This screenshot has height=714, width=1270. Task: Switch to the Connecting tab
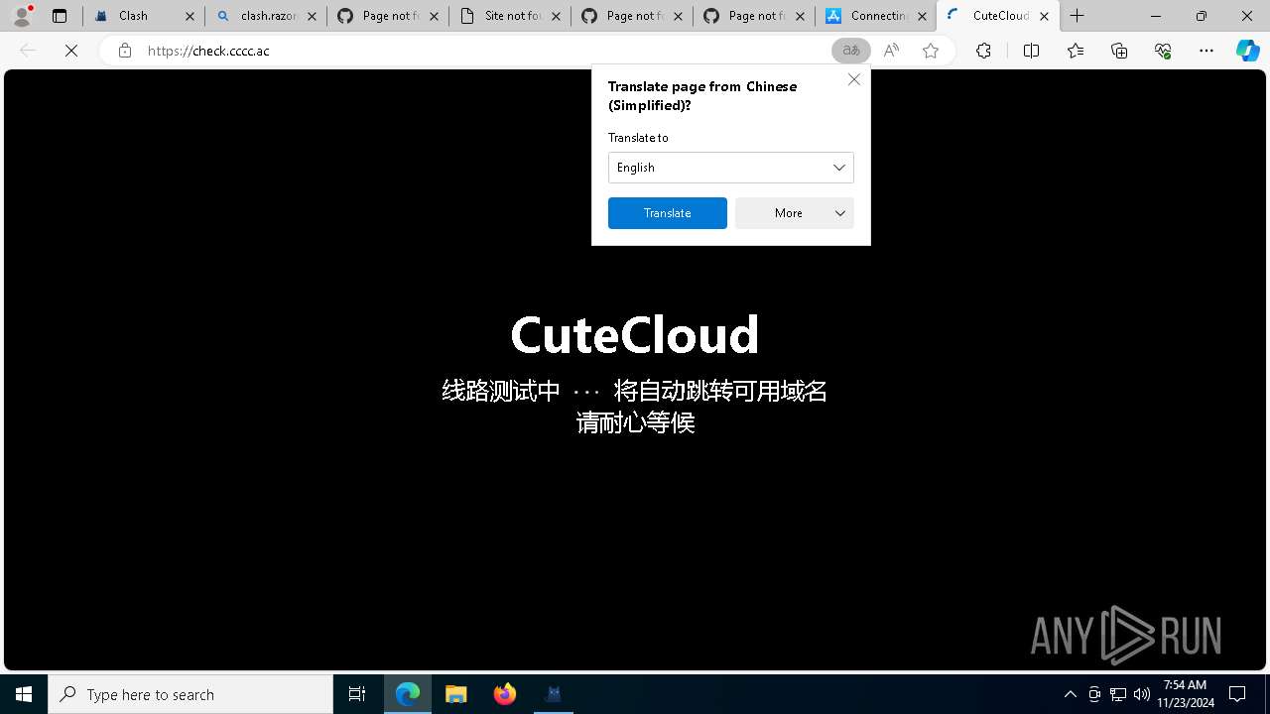pos(878,16)
